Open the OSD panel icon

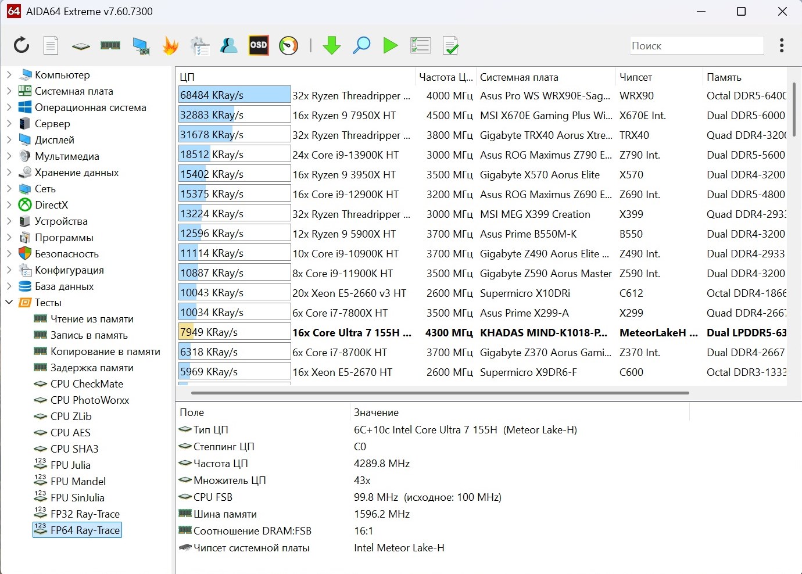(x=259, y=45)
